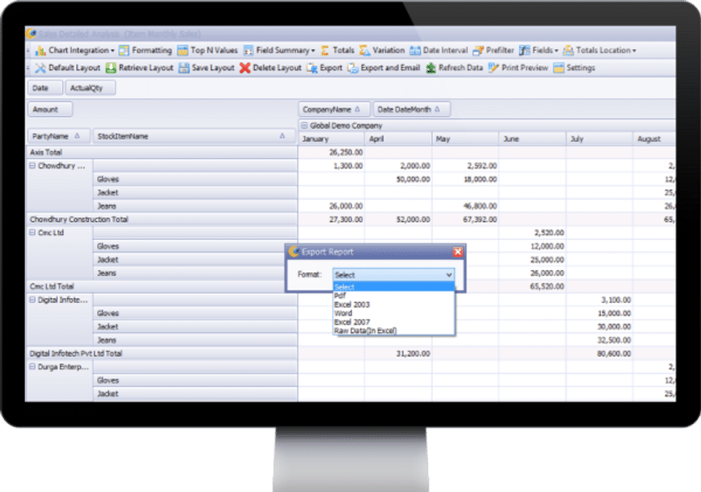The height and width of the screenshot is (492, 701).
Task: Close the Export Report dialog
Action: 458,252
